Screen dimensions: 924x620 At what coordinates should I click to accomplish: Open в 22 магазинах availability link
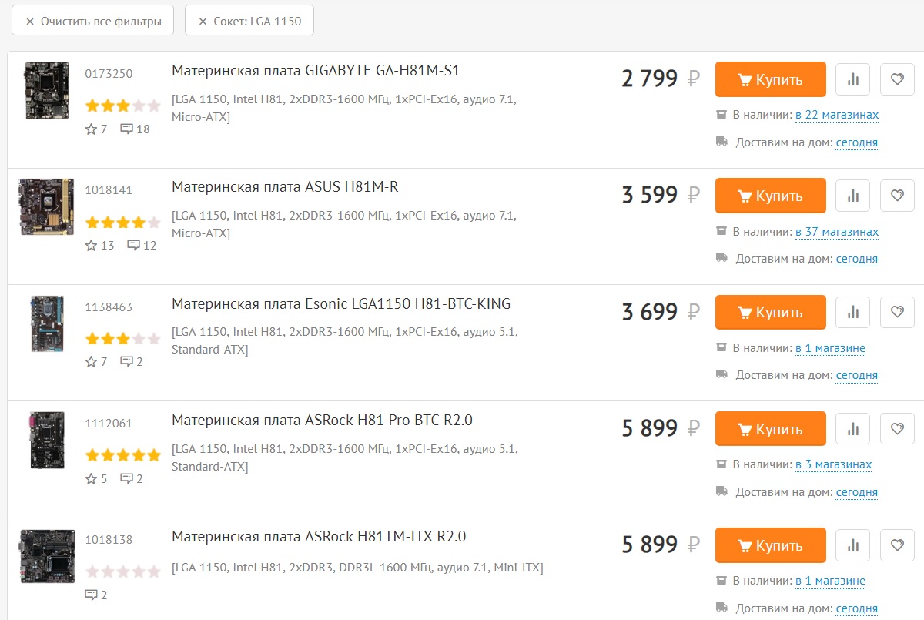(837, 115)
